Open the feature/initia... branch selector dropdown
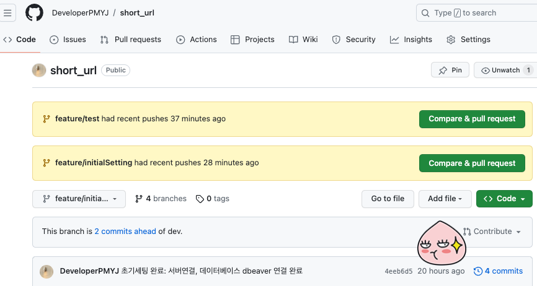Image resolution: width=537 pixels, height=286 pixels. pos(79,199)
